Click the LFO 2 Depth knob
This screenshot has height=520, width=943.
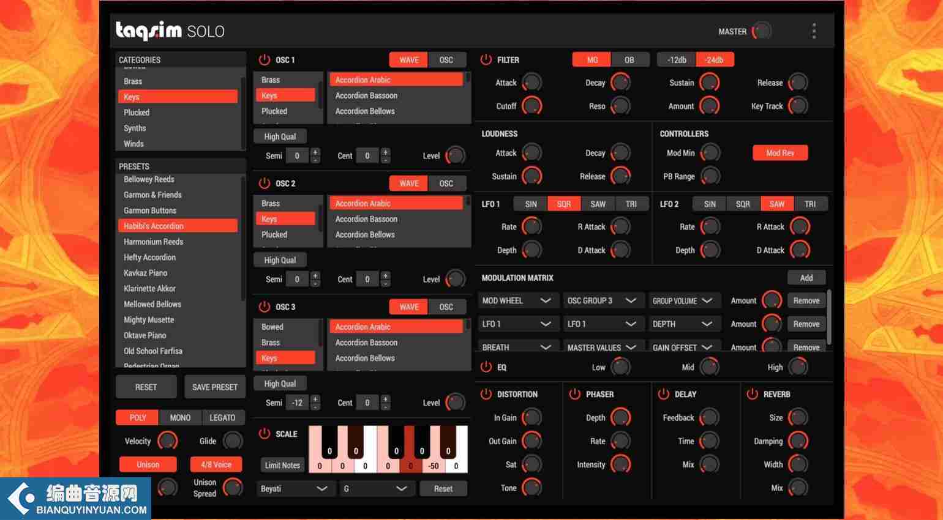[x=710, y=250]
